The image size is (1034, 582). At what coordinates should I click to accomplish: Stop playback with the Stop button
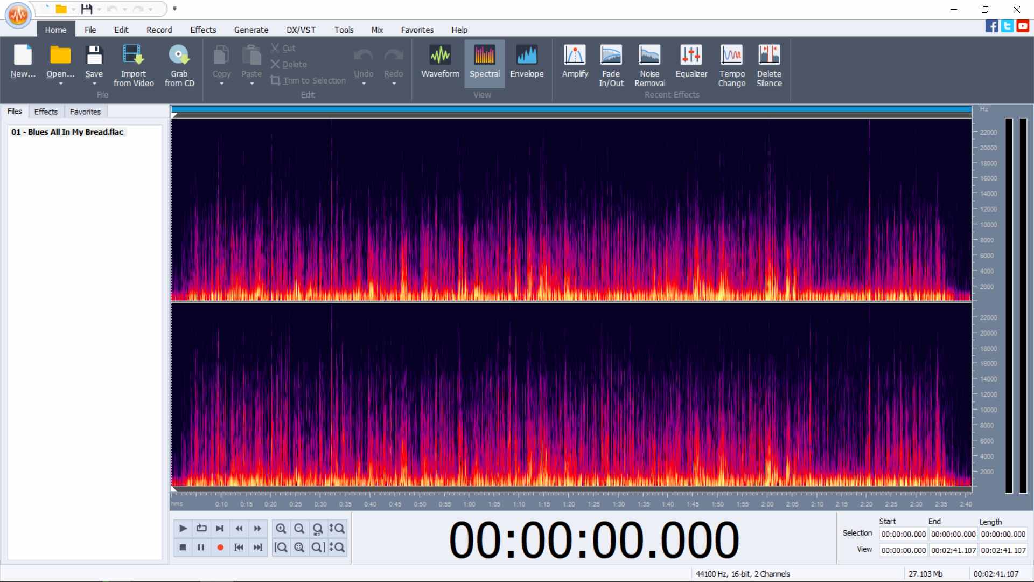coord(183,547)
